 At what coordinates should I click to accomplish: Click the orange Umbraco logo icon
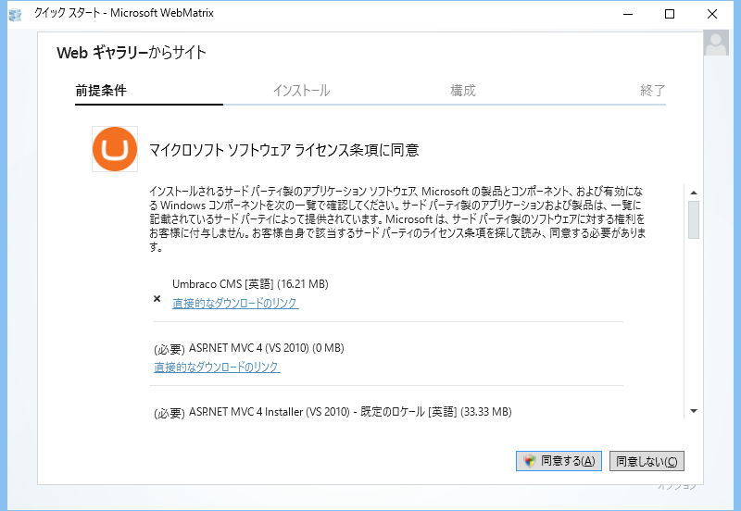[115, 149]
